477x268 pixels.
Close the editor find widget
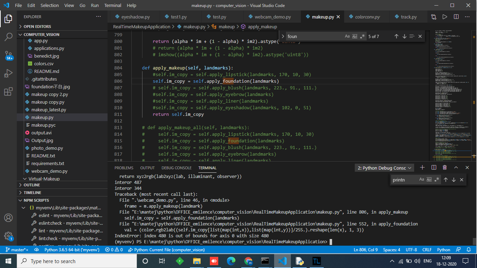[x=420, y=36]
